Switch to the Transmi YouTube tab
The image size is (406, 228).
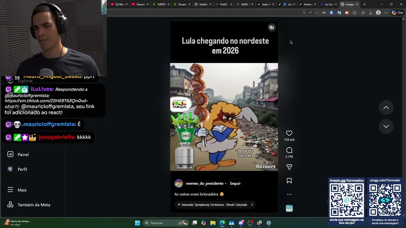(x=140, y=4)
